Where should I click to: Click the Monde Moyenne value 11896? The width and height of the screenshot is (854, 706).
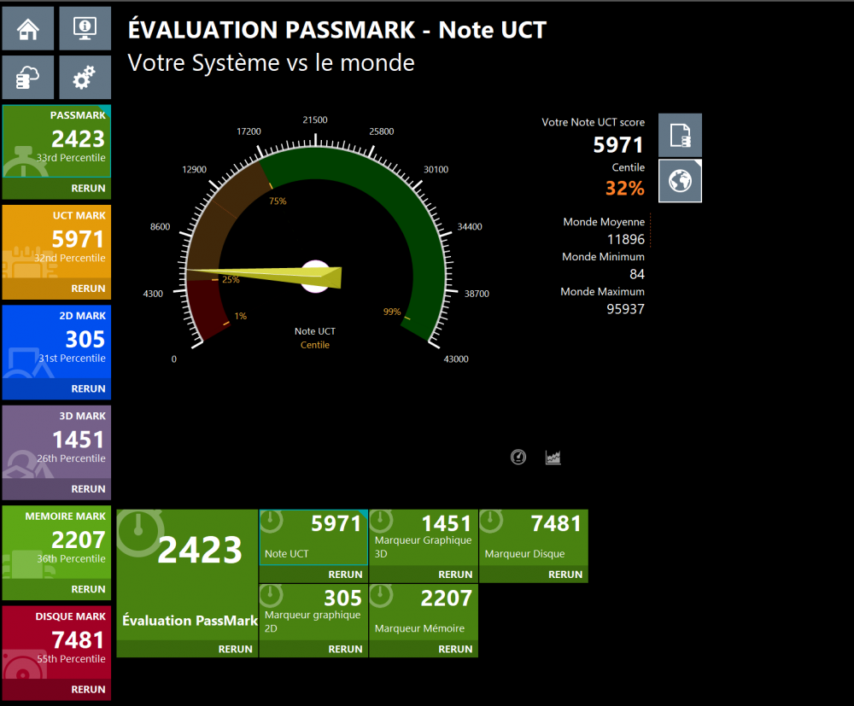click(626, 240)
